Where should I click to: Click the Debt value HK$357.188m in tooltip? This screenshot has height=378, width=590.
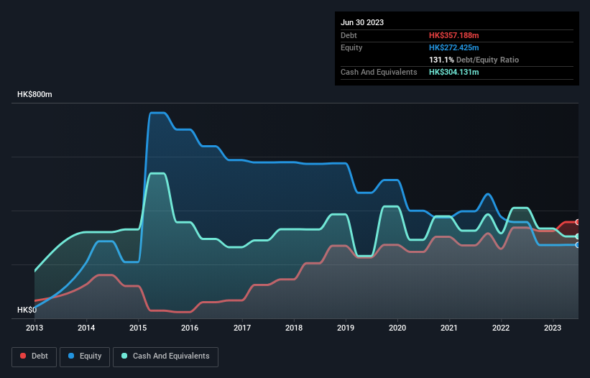(x=453, y=35)
